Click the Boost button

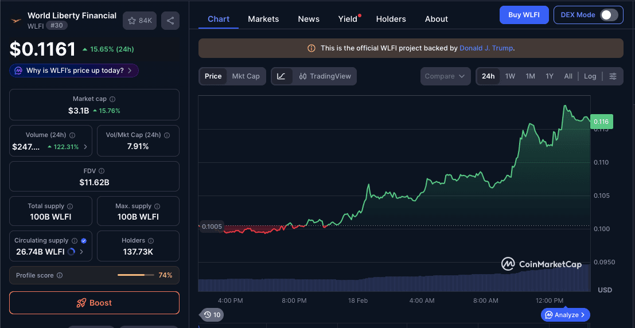tap(94, 303)
